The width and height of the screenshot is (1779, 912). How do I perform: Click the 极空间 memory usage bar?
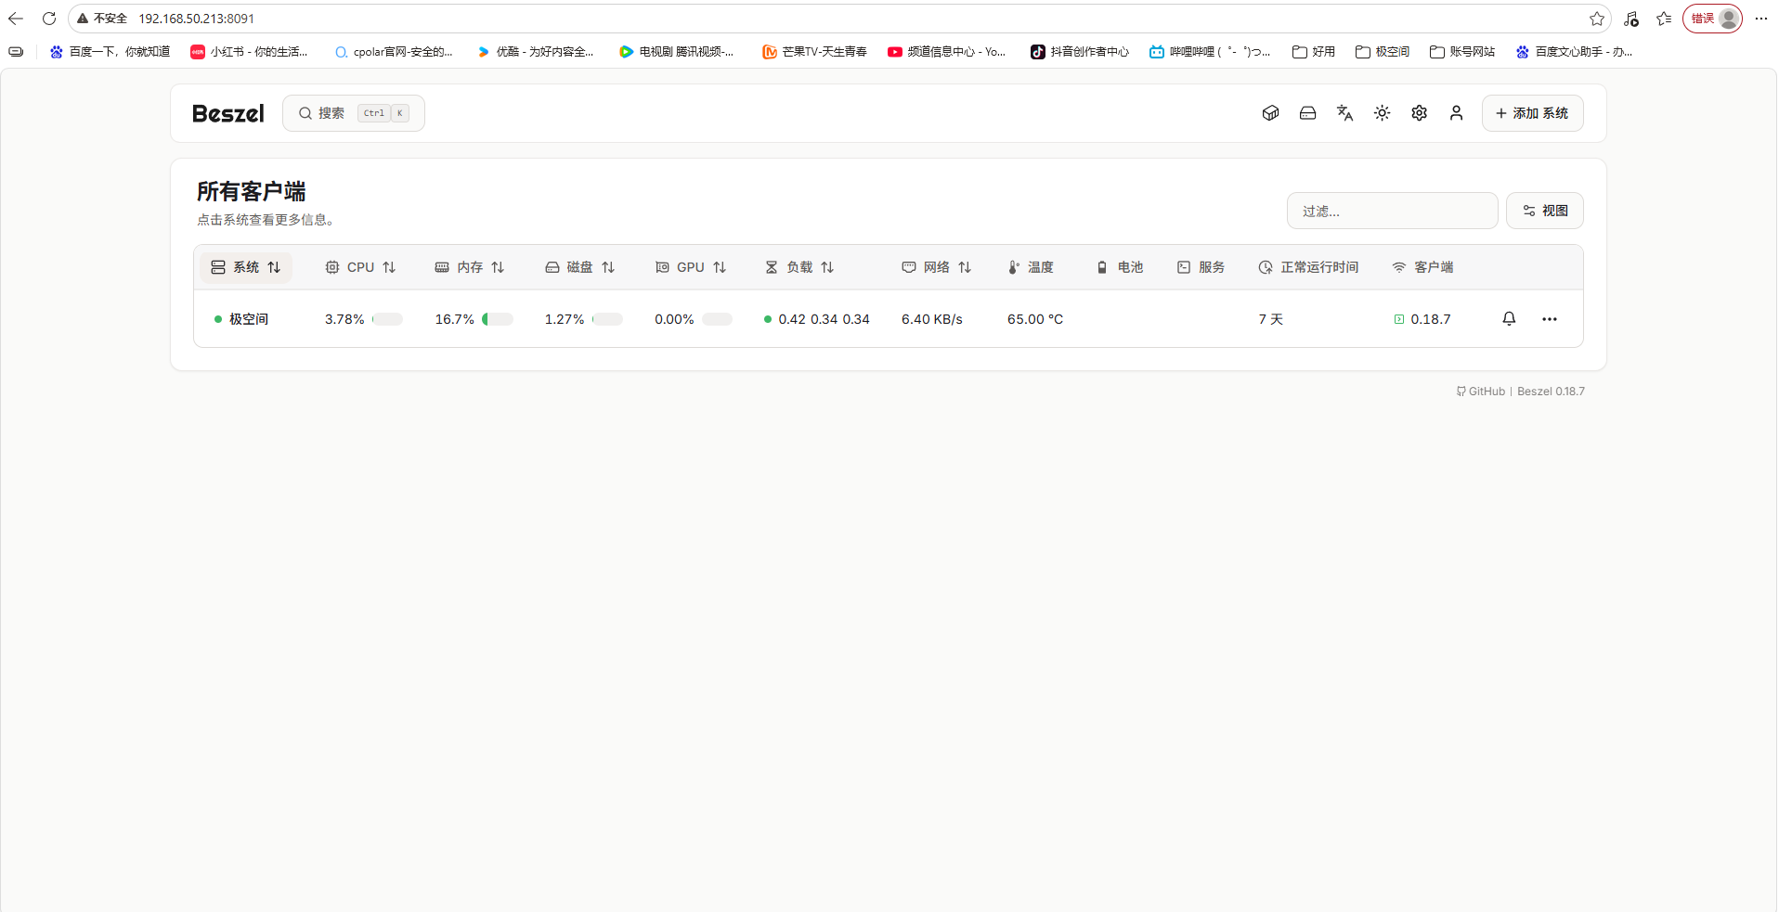[x=498, y=319]
